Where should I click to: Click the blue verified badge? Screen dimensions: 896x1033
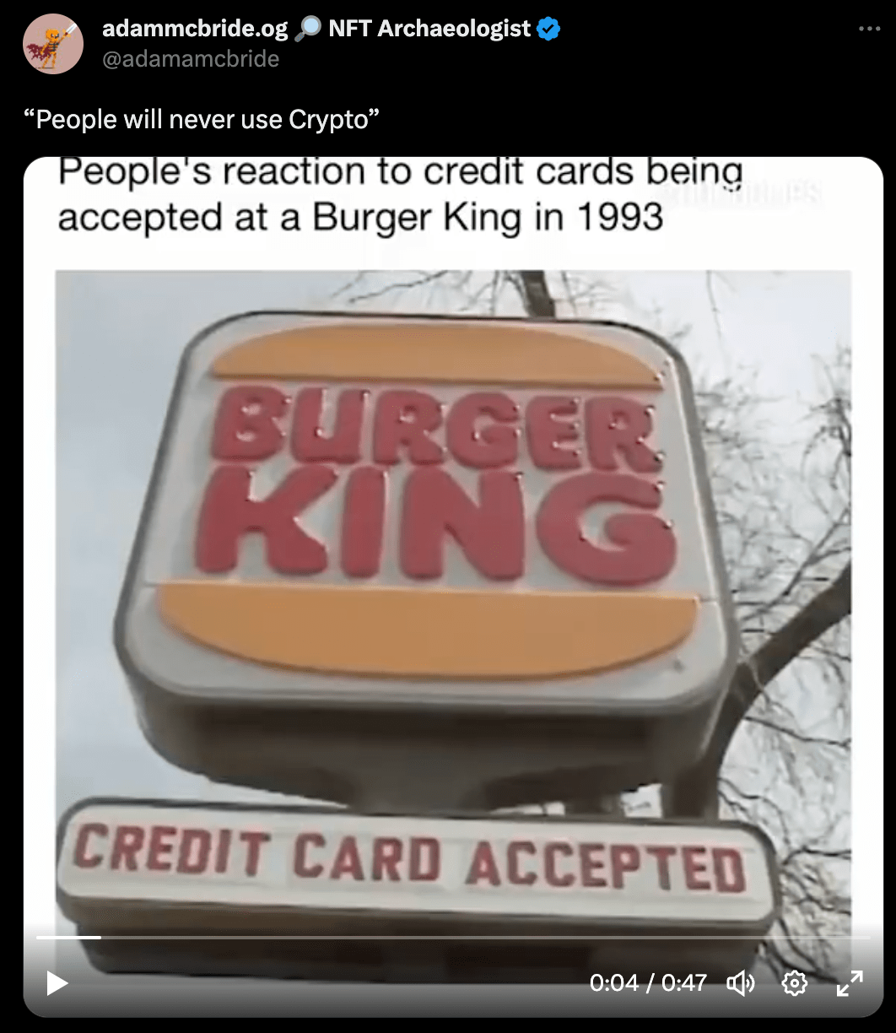click(x=549, y=30)
